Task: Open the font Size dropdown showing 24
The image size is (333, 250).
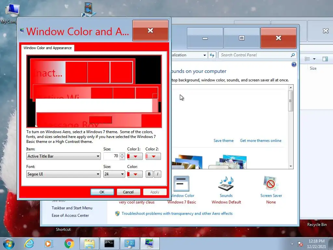Action: pos(114,174)
